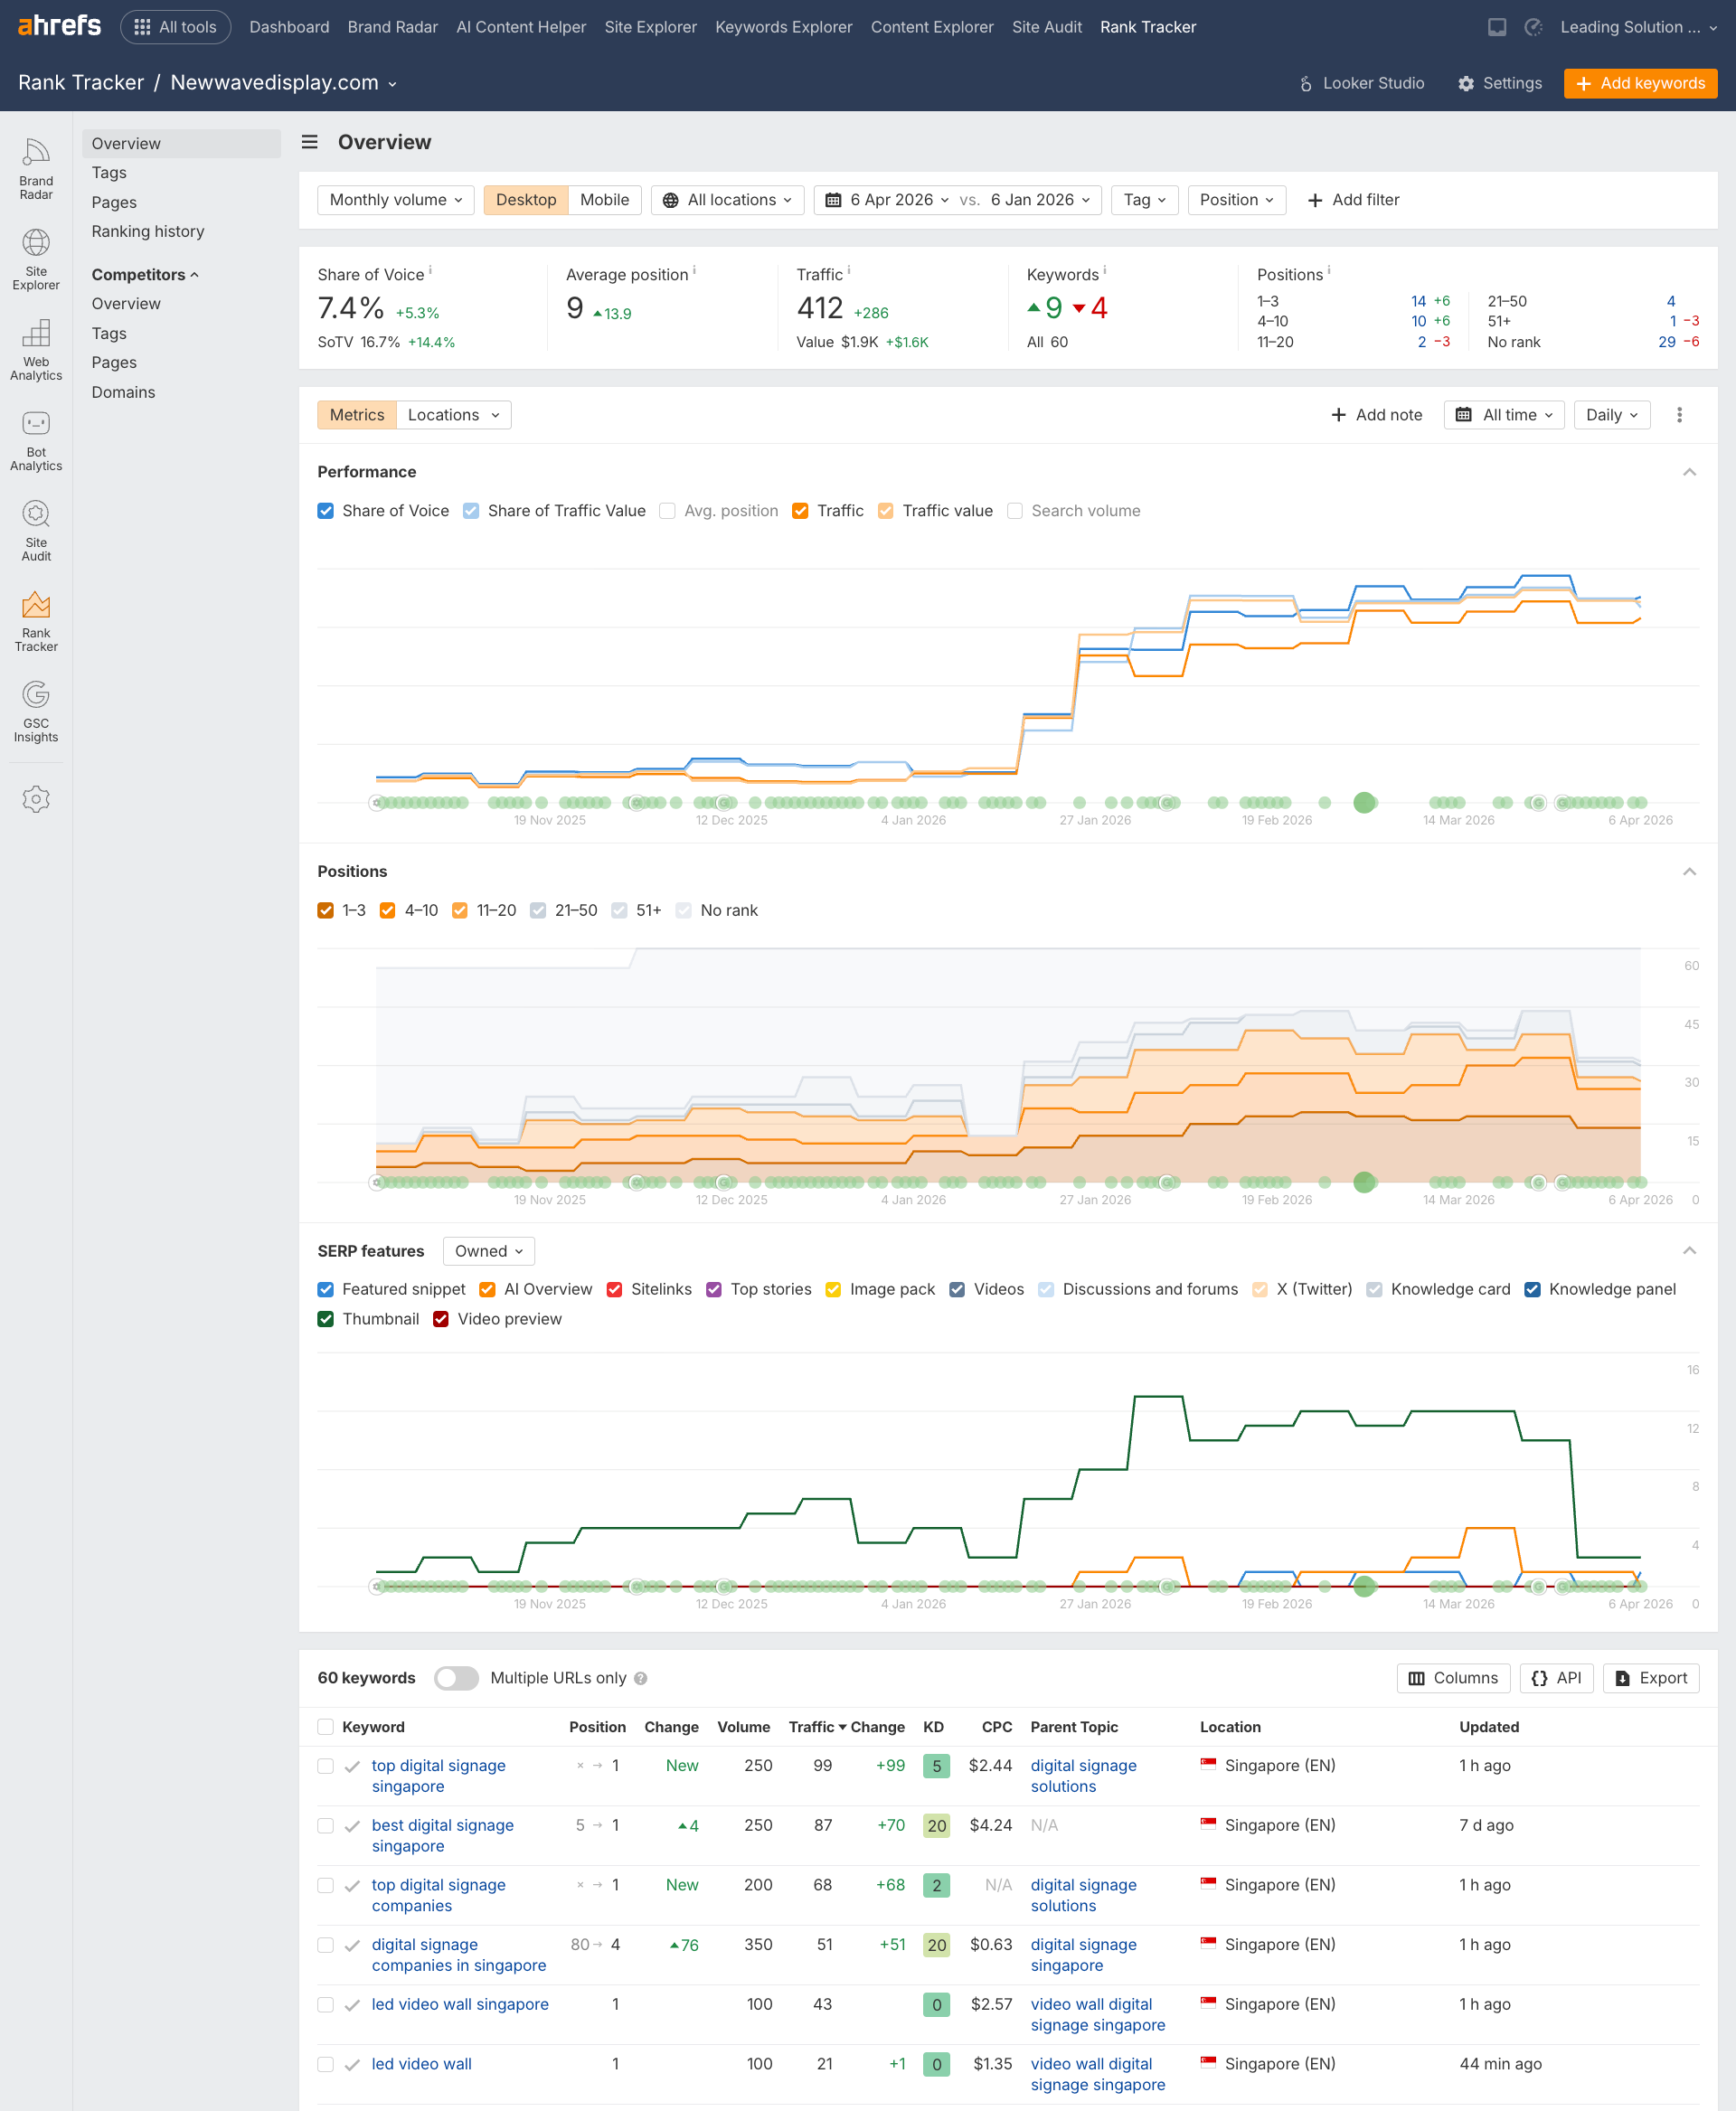Image resolution: width=1736 pixels, height=2111 pixels.
Task: Toggle the Multiple URLs only switch
Action: [x=456, y=1678]
